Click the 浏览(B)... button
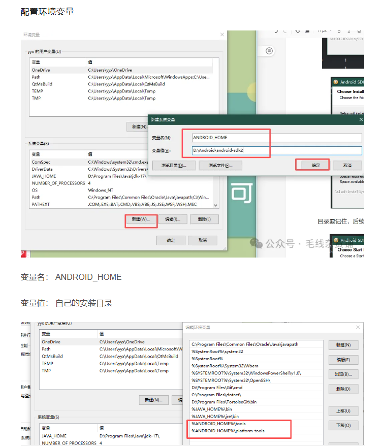385x447 pixels. [343, 374]
